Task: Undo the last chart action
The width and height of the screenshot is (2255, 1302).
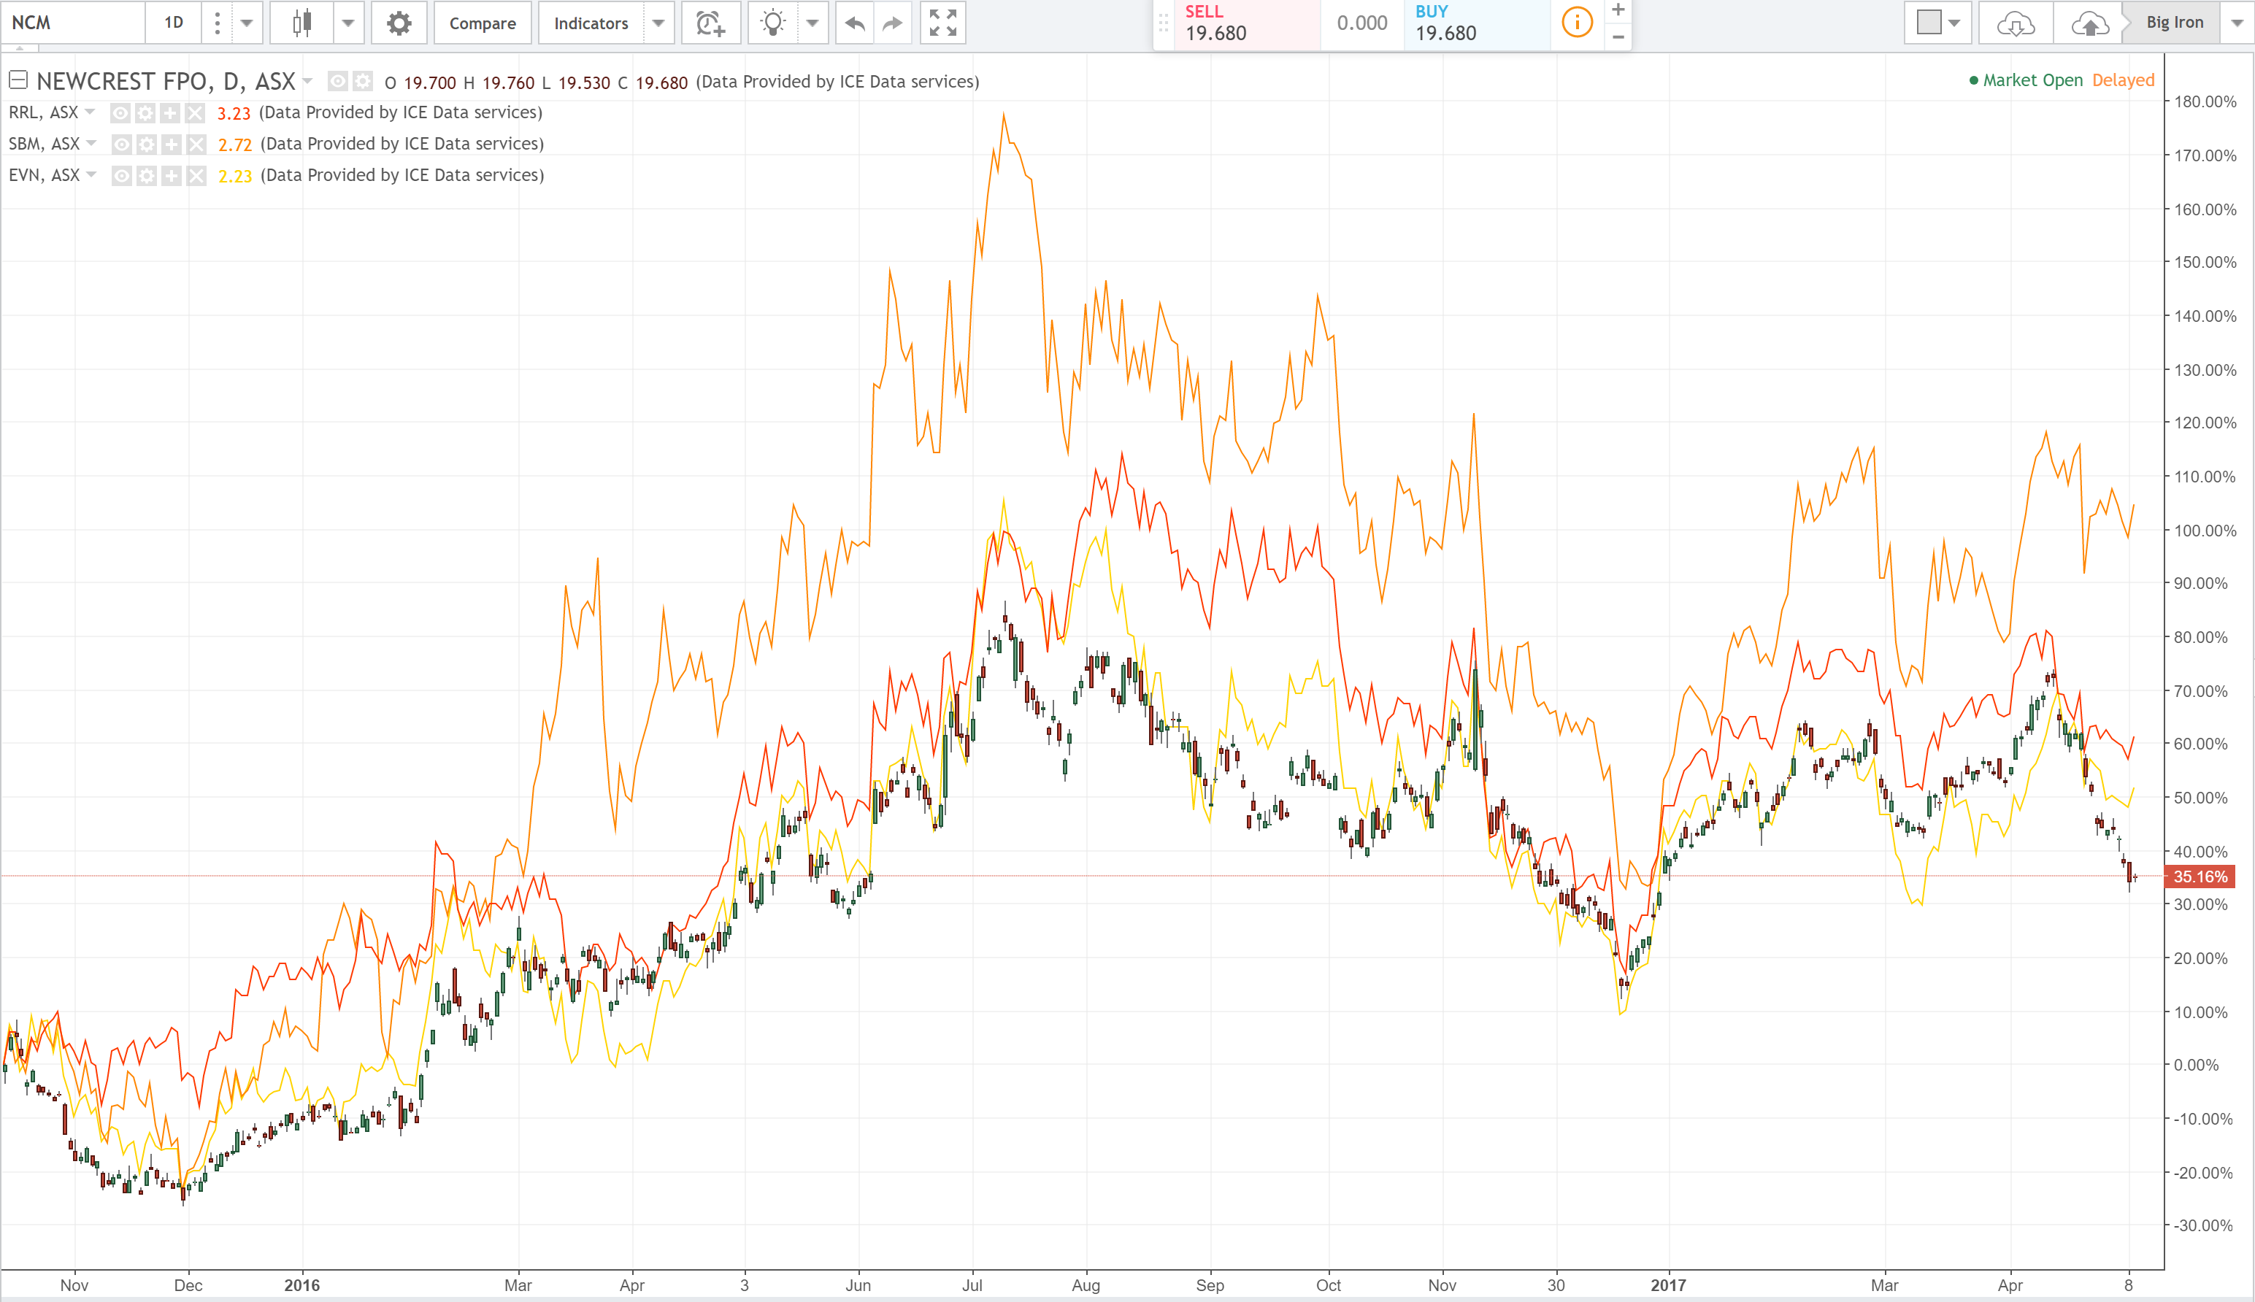Action: click(854, 23)
